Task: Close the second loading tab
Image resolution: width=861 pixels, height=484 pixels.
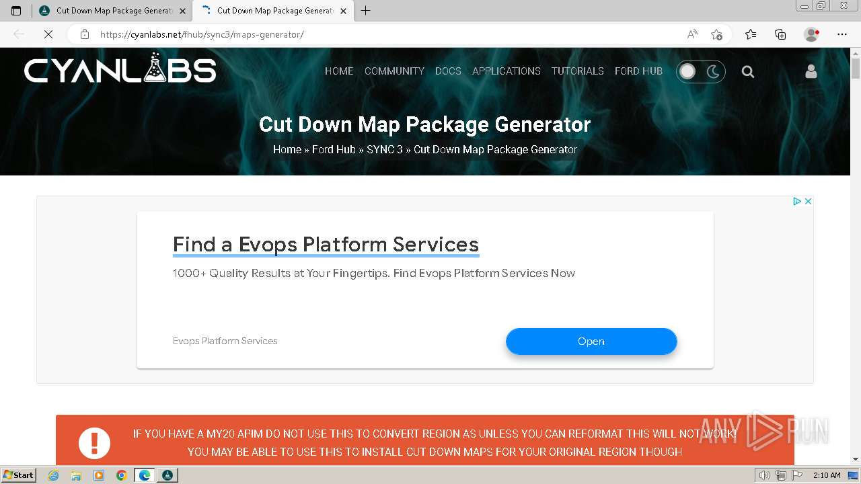Action: (343, 11)
